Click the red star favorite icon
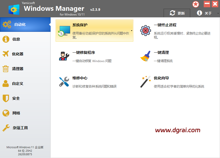 click(x=196, y=4)
